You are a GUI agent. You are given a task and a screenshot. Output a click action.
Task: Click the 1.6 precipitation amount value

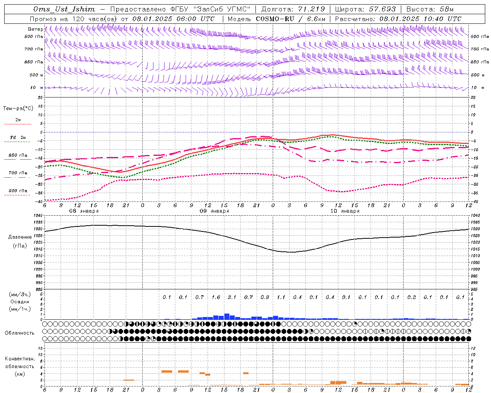click(x=216, y=297)
